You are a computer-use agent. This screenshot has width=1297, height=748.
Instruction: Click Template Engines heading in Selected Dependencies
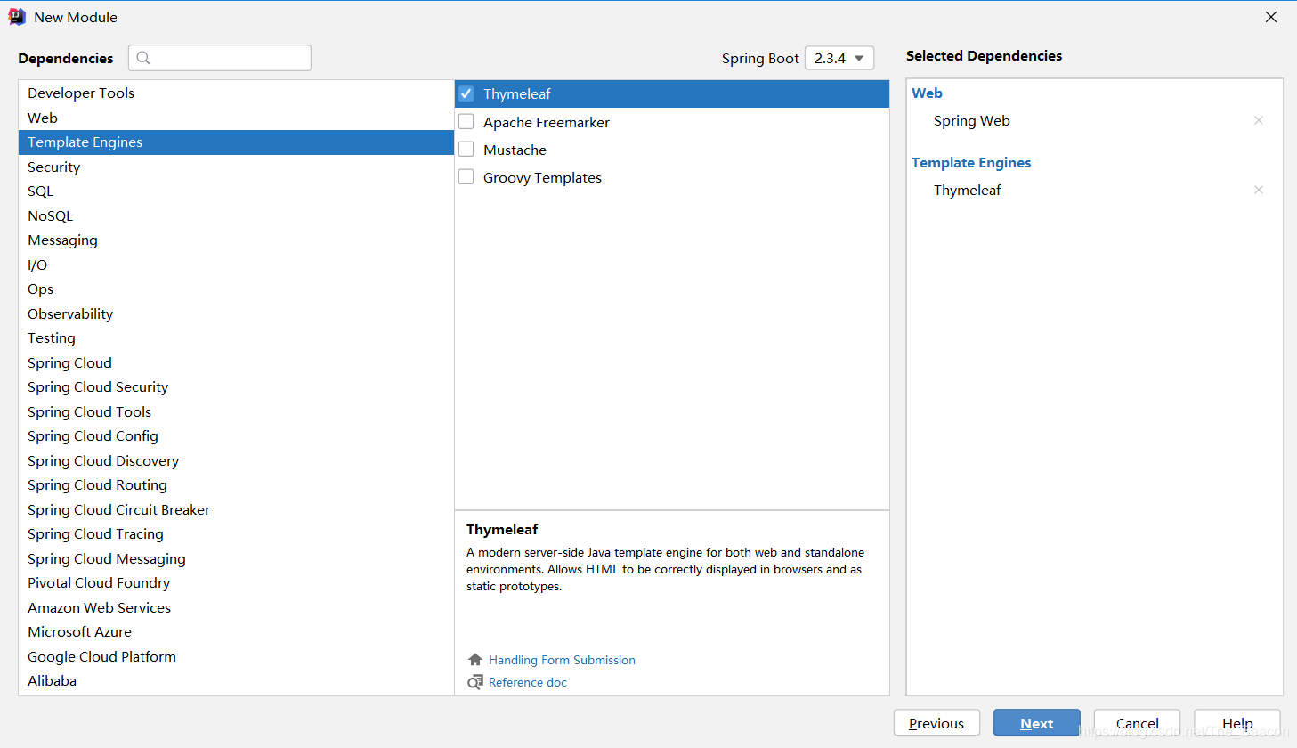click(x=971, y=162)
